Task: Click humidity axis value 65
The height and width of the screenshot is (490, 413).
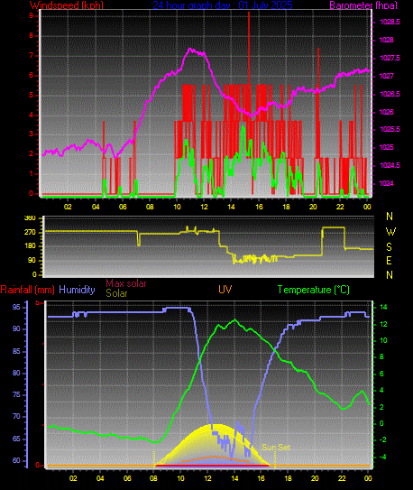Action: tap(16, 439)
